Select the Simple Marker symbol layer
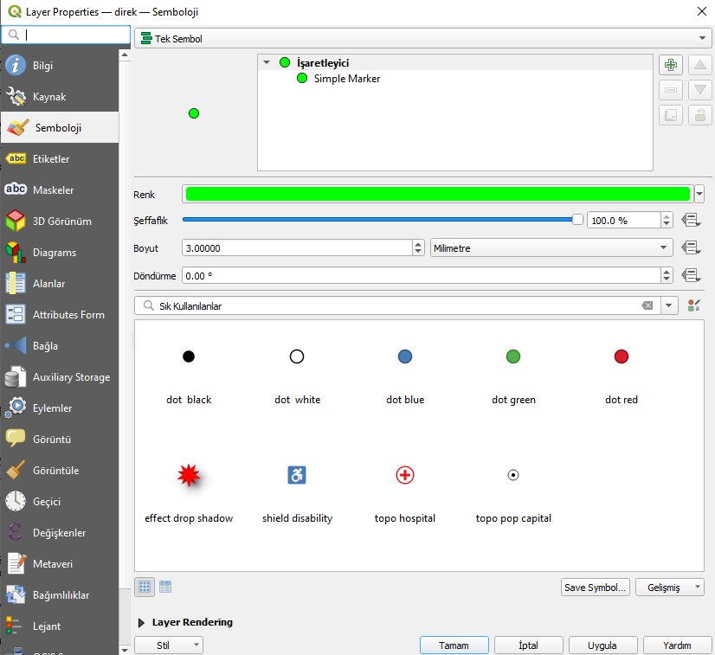715x655 pixels. click(x=346, y=79)
